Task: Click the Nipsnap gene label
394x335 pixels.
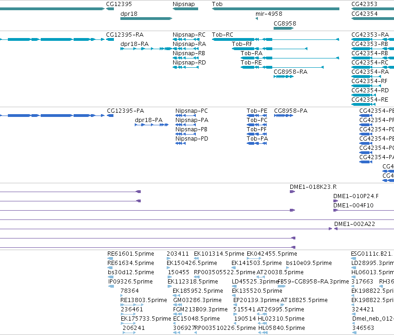Action: (x=183, y=4)
